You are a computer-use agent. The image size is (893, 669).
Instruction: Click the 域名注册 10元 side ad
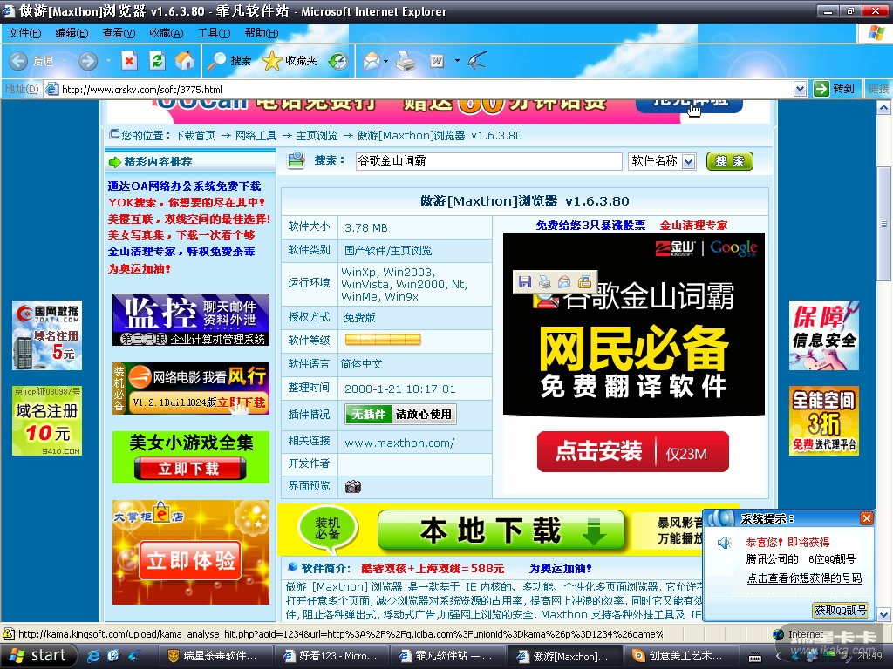[x=47, y=421]
